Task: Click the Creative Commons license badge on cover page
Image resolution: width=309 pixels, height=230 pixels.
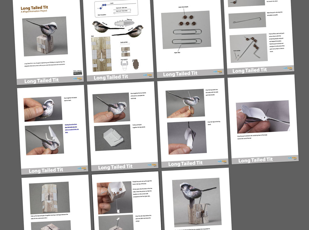Action: [78, 73]
